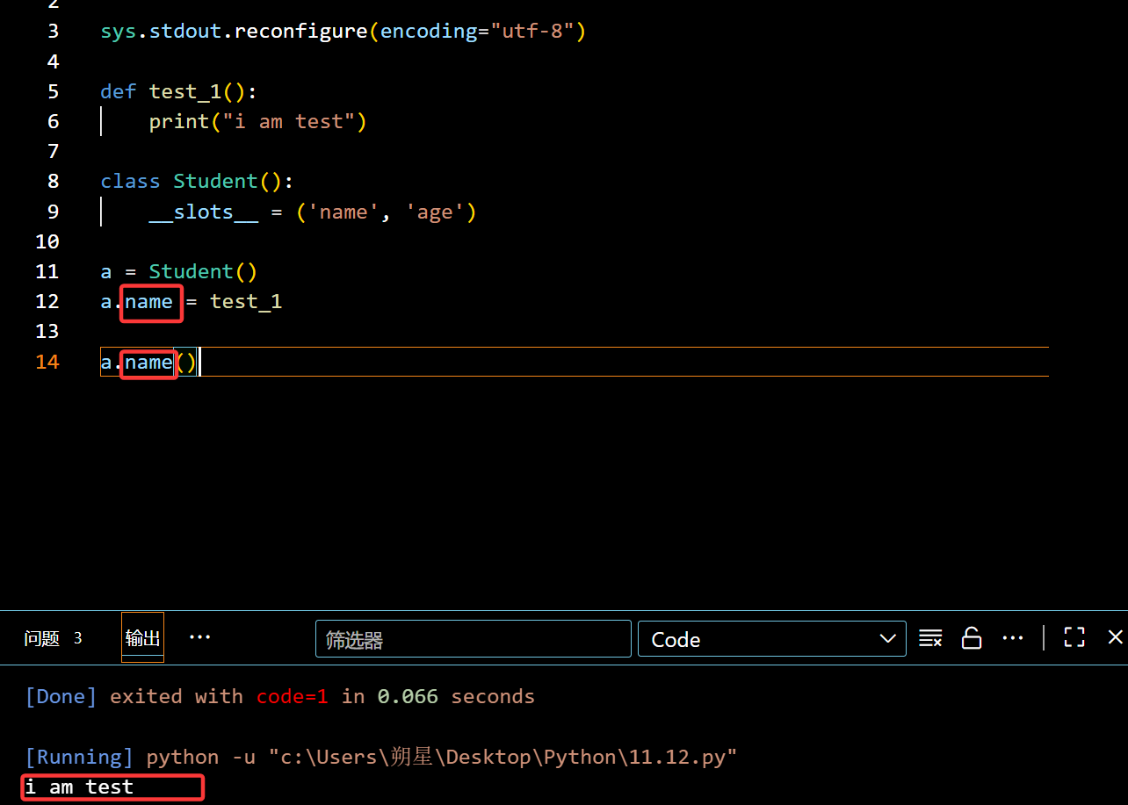Click the 'i am test' output line
The image size is (1128, 805).
[x=79, y=787]
